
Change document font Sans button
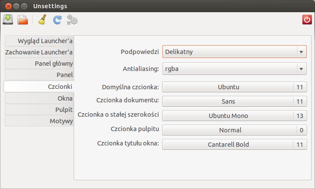(234, 101)
